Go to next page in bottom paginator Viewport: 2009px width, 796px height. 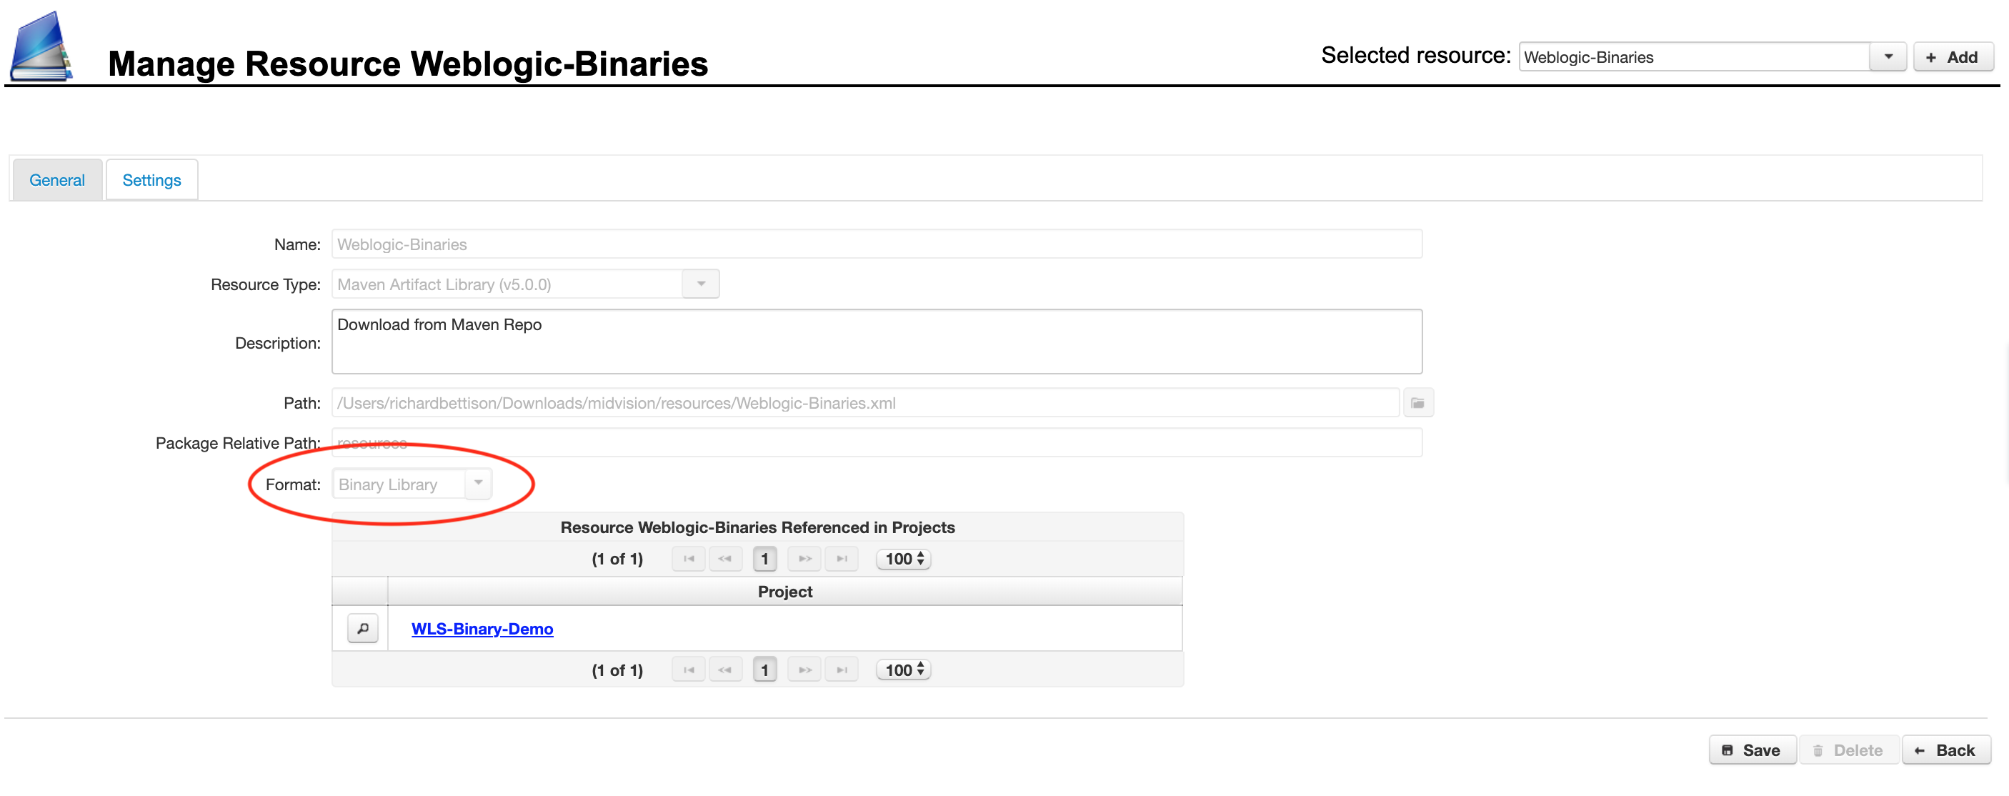(804, 670)
